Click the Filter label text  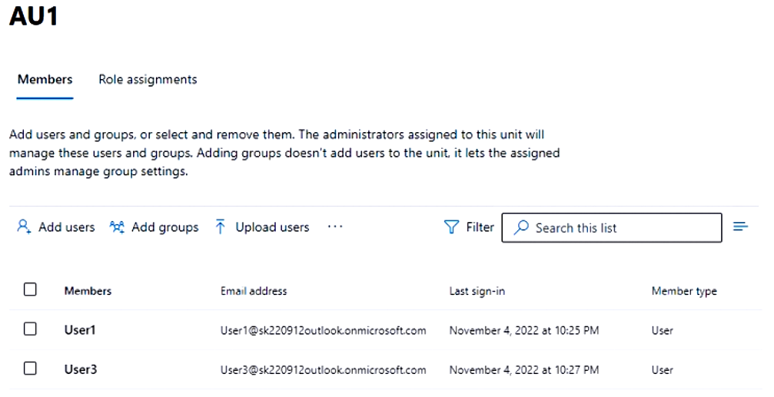pyautogui.click(x=480, y=227)
